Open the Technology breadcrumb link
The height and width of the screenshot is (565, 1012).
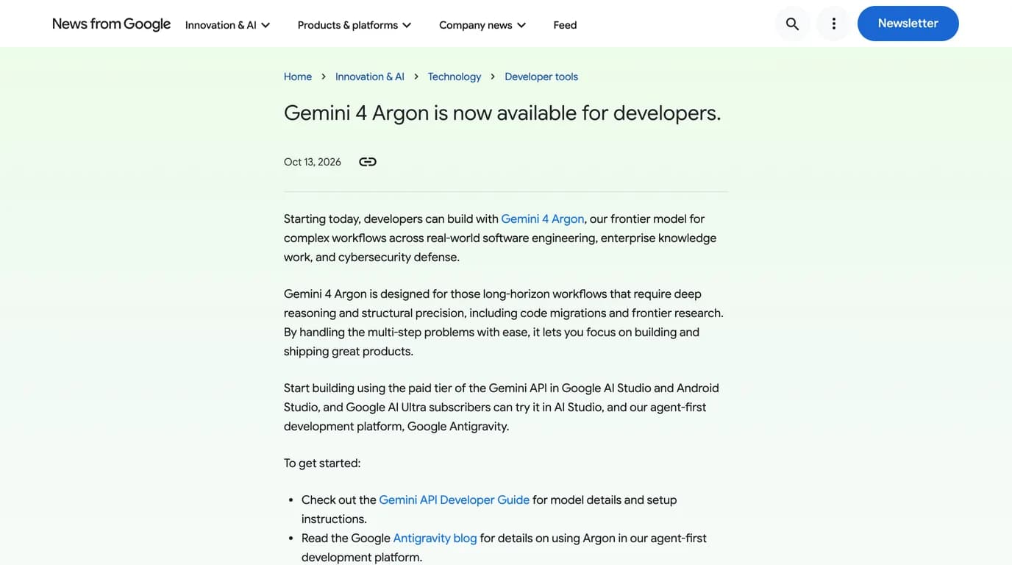(455, 77)
